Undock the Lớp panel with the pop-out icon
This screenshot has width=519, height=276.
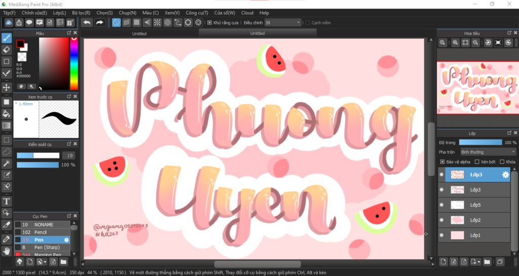(x=509, y=133)
